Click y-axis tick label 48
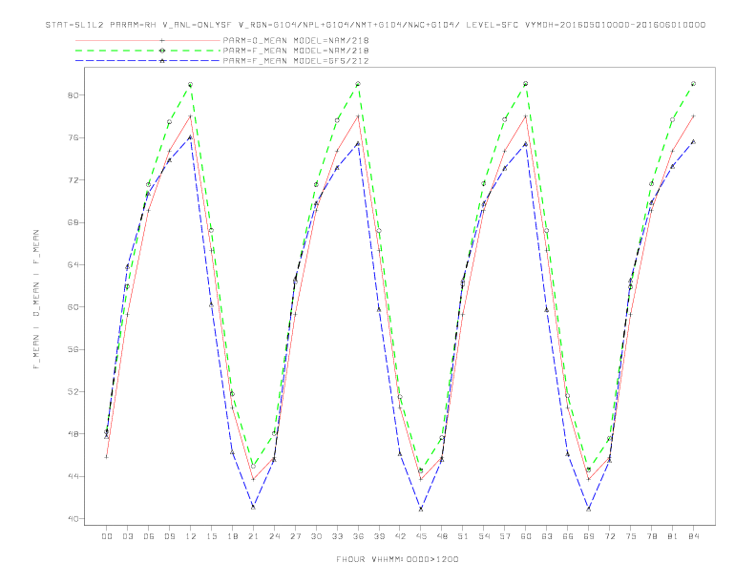 pos(72,434)
